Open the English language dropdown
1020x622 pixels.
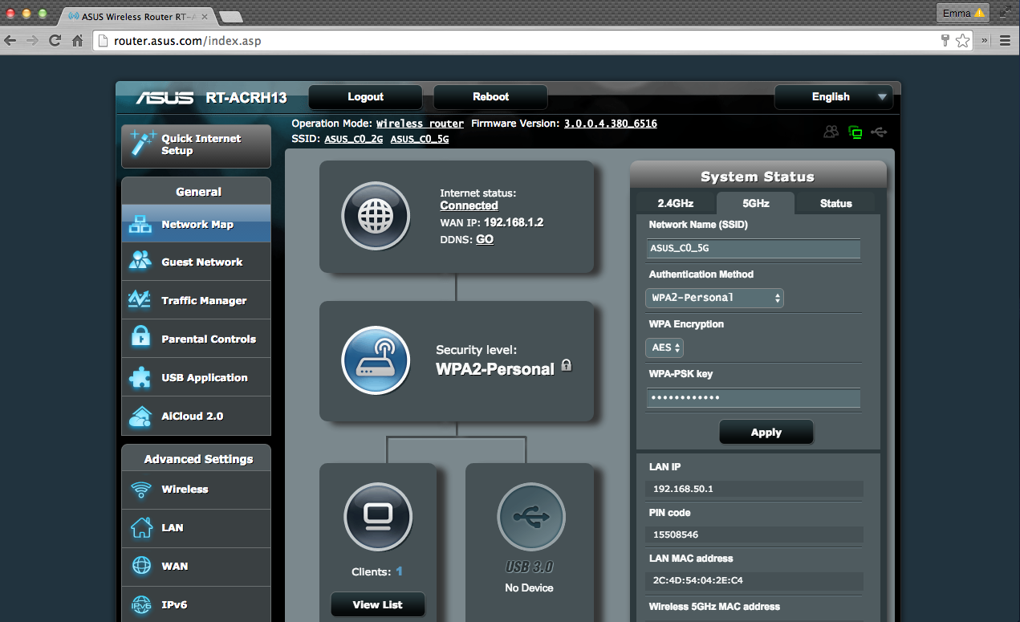point(833,97)
